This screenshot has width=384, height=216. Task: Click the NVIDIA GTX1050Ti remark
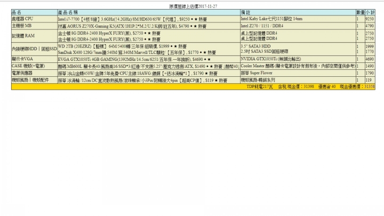click(x=270, y=59)
